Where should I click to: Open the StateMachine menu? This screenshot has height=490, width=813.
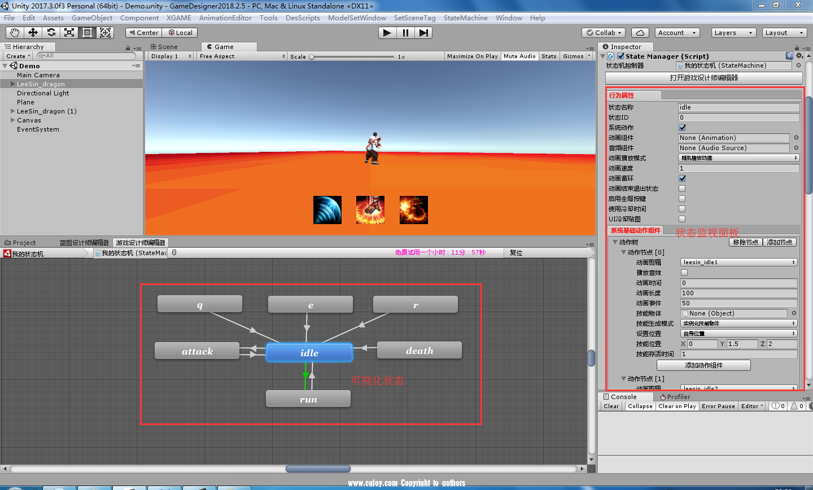[465, 18]
